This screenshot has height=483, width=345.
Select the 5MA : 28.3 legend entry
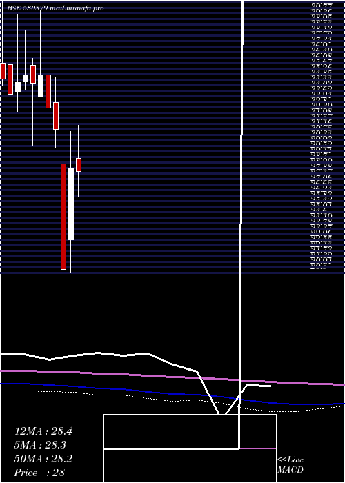point(40,445)
